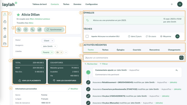The image size is (187, 105).
Task: Click the plus icon in the top bar
Action: pyautogui.click(x=172, y=4)
